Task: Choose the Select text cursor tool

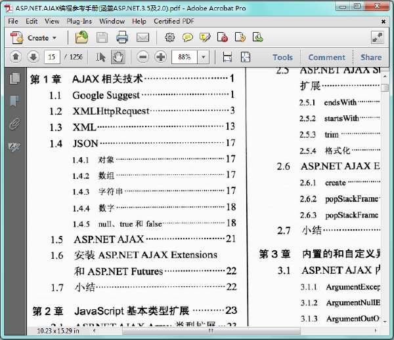Action: pos(100,57)
